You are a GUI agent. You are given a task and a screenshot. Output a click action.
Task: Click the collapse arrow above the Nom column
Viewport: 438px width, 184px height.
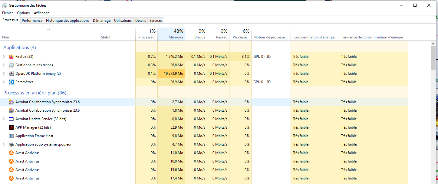point(48,30)
